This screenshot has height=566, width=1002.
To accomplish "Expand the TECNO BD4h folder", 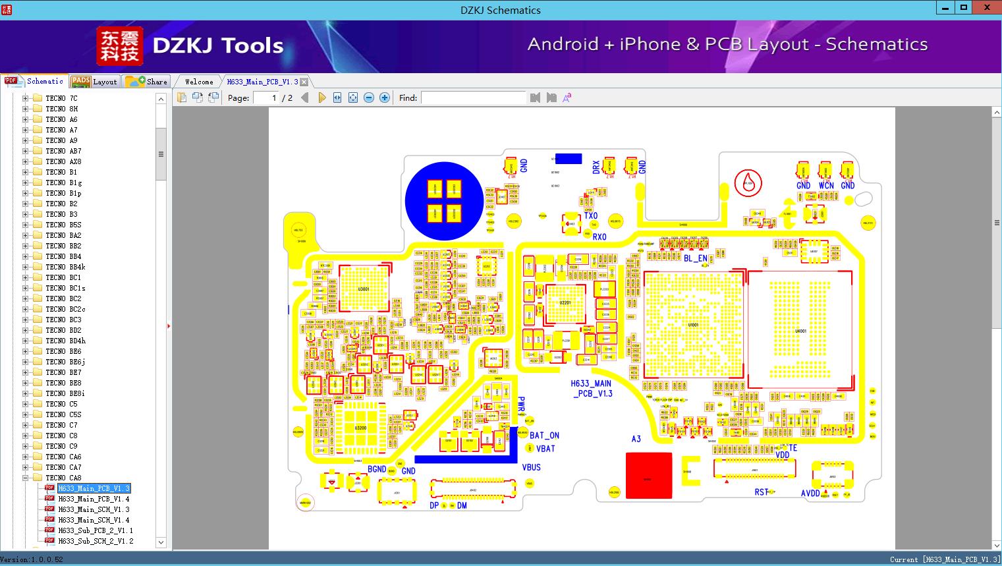I will pos(26,341).
